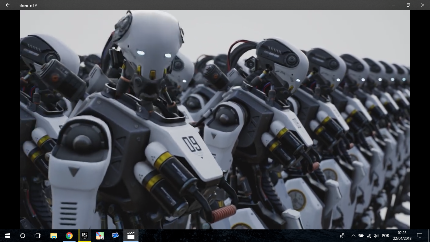The image size is (430, 242).
Task: Open the People icon in the system tray
Action: [x=342, y=236]
